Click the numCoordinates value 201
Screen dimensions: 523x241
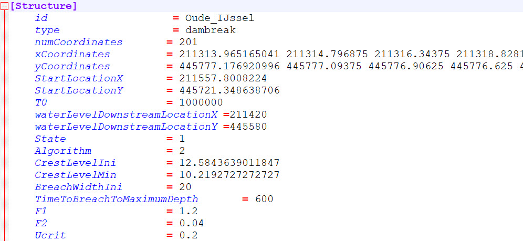[189, 43]
